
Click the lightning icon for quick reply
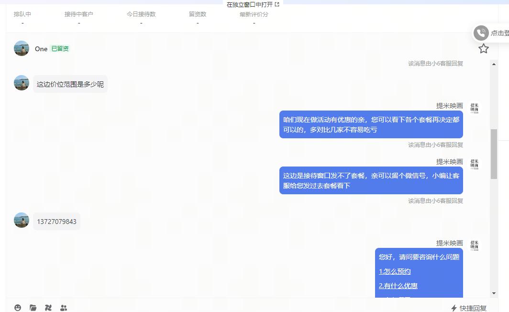pyautogui.click(x=454, y=308)
